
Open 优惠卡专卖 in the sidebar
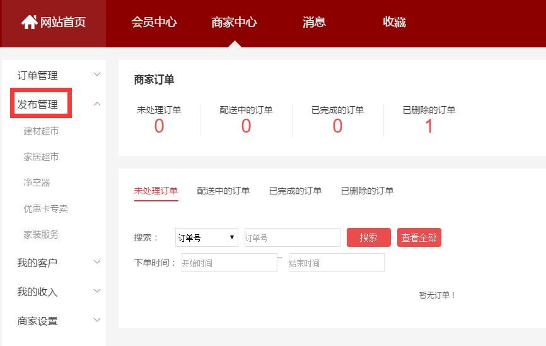click(45, 208)
